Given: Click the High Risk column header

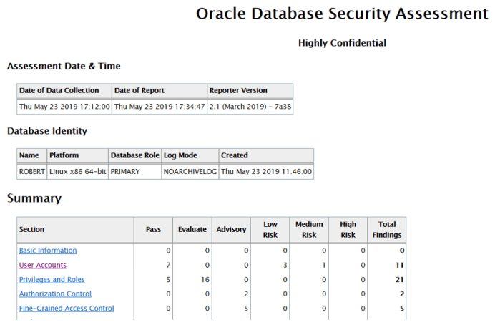Looking at the screenshot, I should (x=348, y=229).
